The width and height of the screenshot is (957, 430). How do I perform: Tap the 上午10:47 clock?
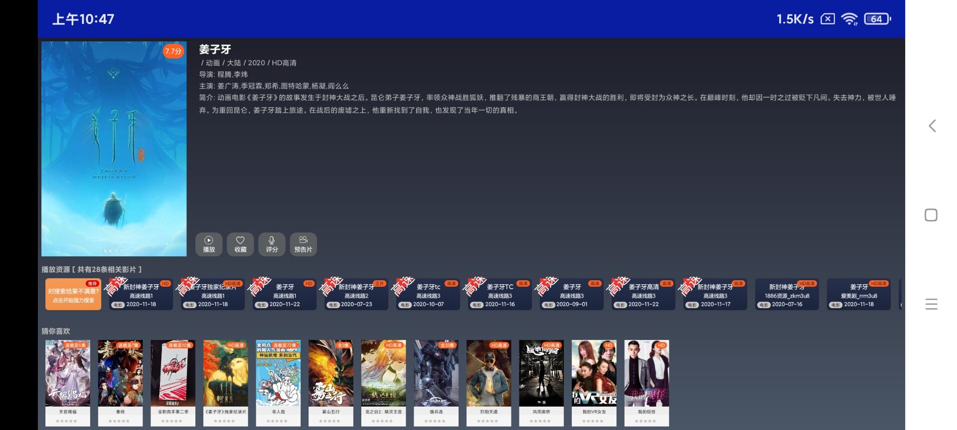pyautogui.click(x=83, y=19)
